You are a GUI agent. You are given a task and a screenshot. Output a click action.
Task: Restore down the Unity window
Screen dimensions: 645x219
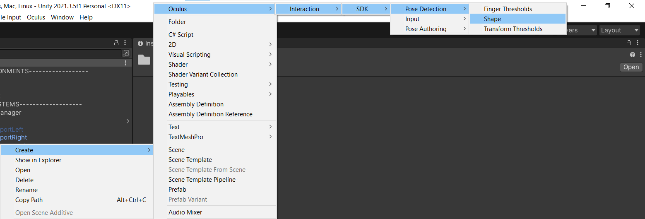pos(607,6)
